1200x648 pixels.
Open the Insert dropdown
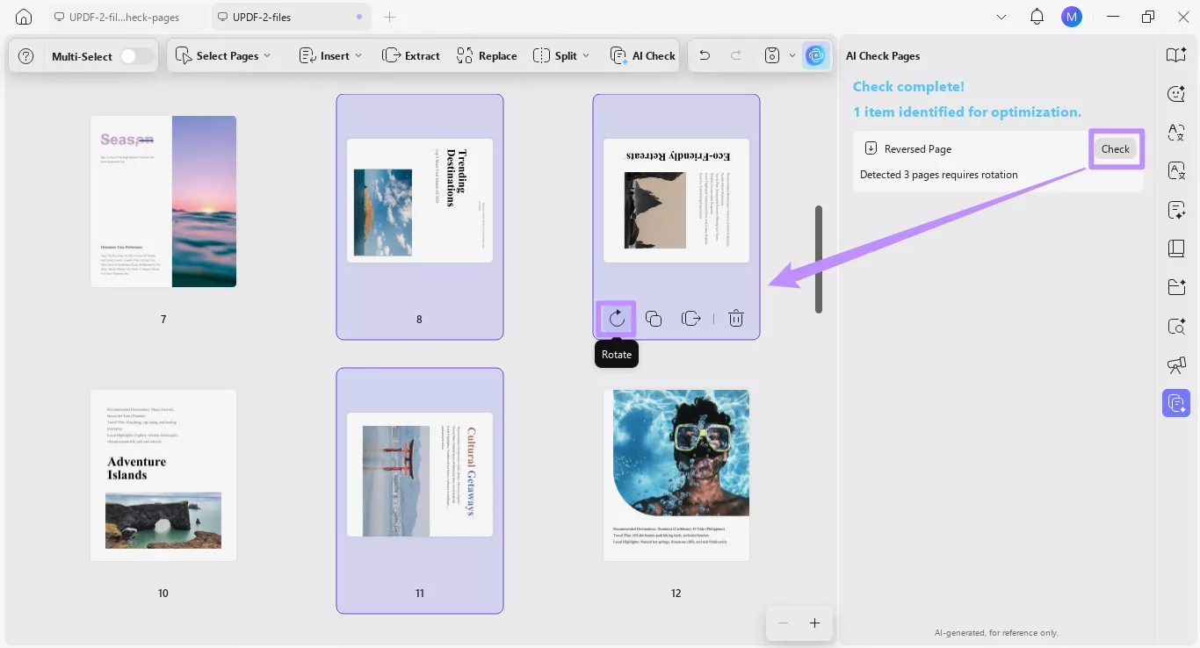click(330, 55)
